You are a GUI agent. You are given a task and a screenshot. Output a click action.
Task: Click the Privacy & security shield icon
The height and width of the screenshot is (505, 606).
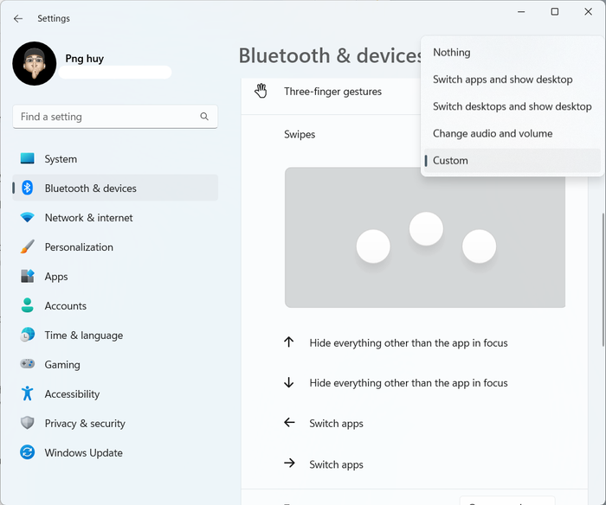tap(28, 423)
